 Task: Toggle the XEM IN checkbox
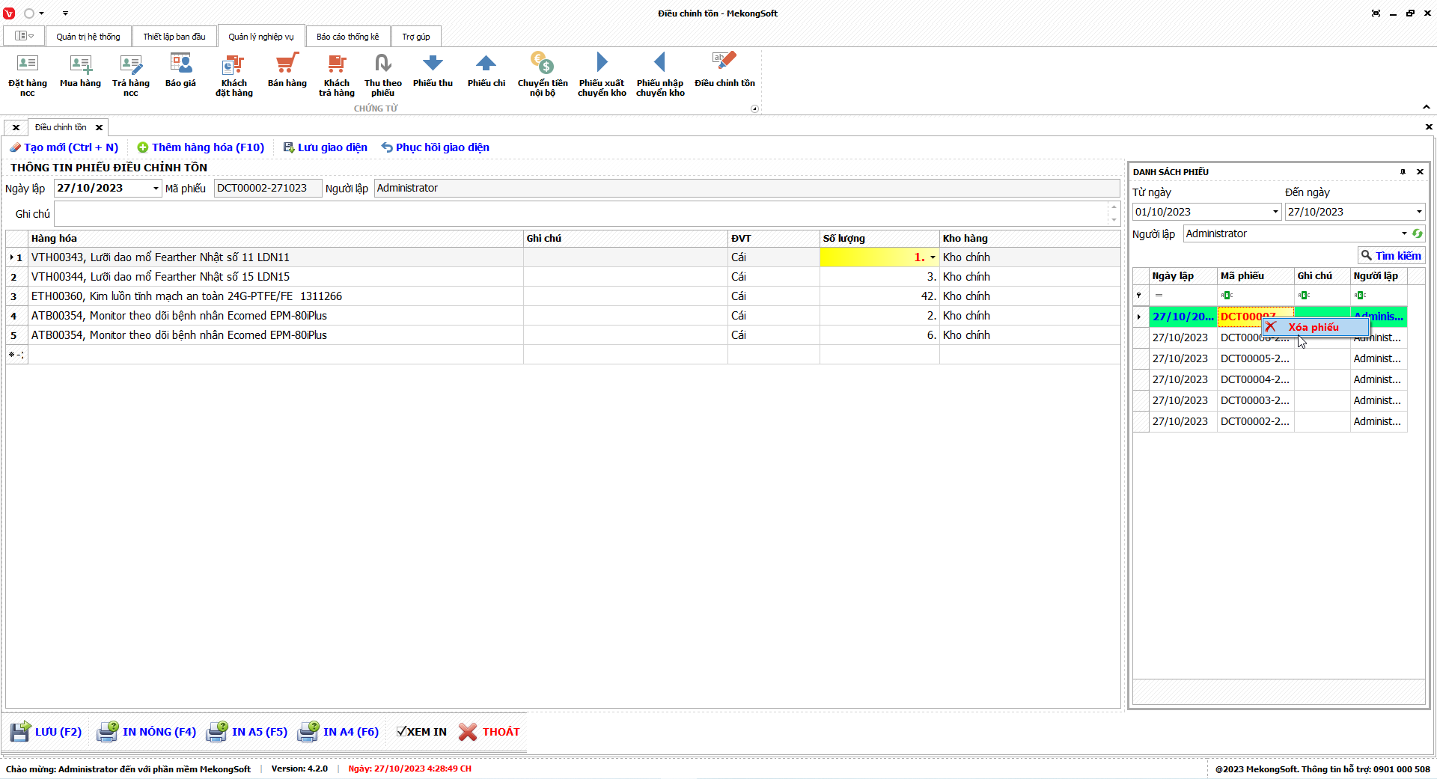point(402,732)
